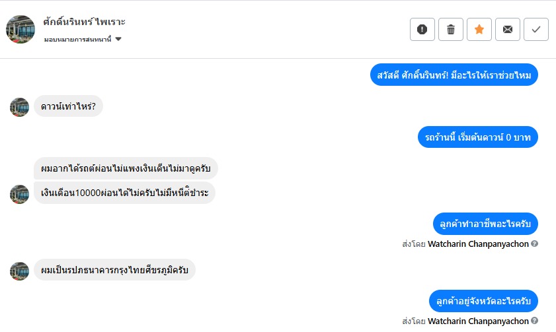Click avatar next to ดาวน์เท่าไหร่? message

click(x=20, y=107)
